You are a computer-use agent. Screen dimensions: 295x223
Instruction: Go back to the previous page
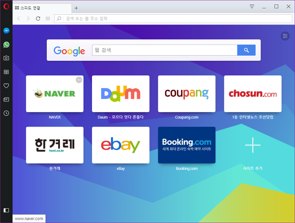(19, 18)
